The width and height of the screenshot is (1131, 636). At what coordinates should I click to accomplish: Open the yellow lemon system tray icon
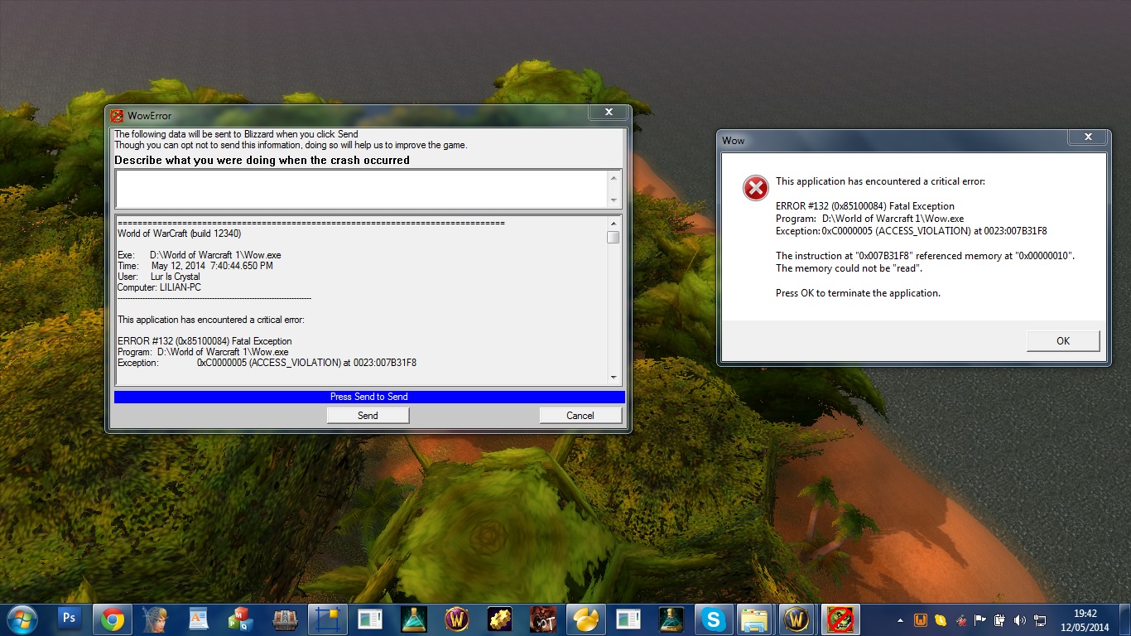941,619
